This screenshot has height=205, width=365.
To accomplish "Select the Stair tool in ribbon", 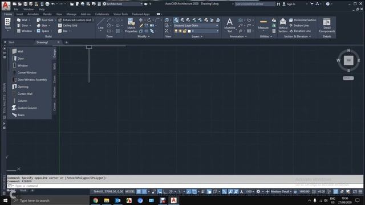I will [42, 26].
